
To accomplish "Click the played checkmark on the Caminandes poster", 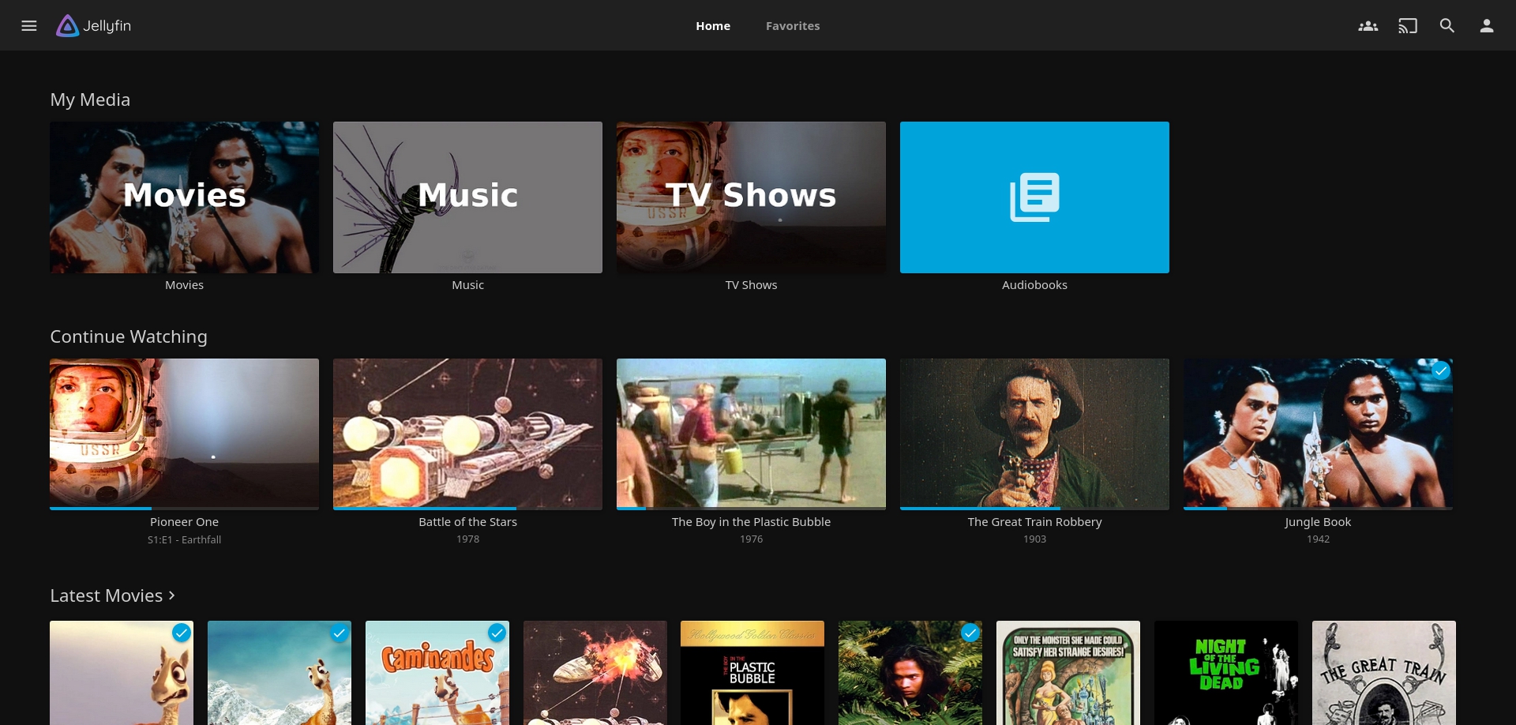I will click(x=497, y=633).
